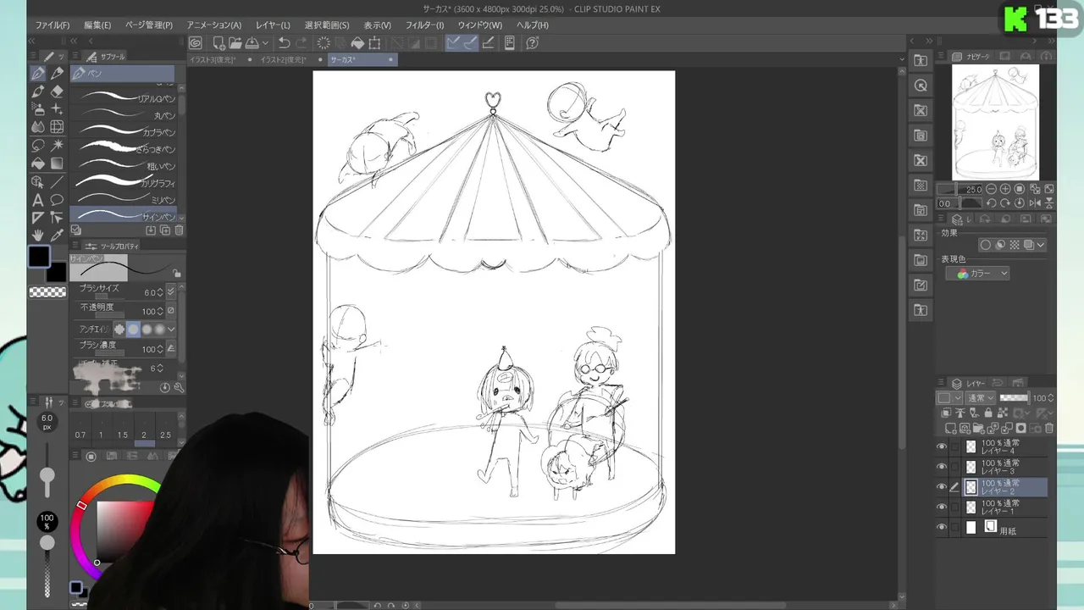
Task: Toggle Snap to Ruler in command bar
Action: pyautogui.click(x=454, y=42)
